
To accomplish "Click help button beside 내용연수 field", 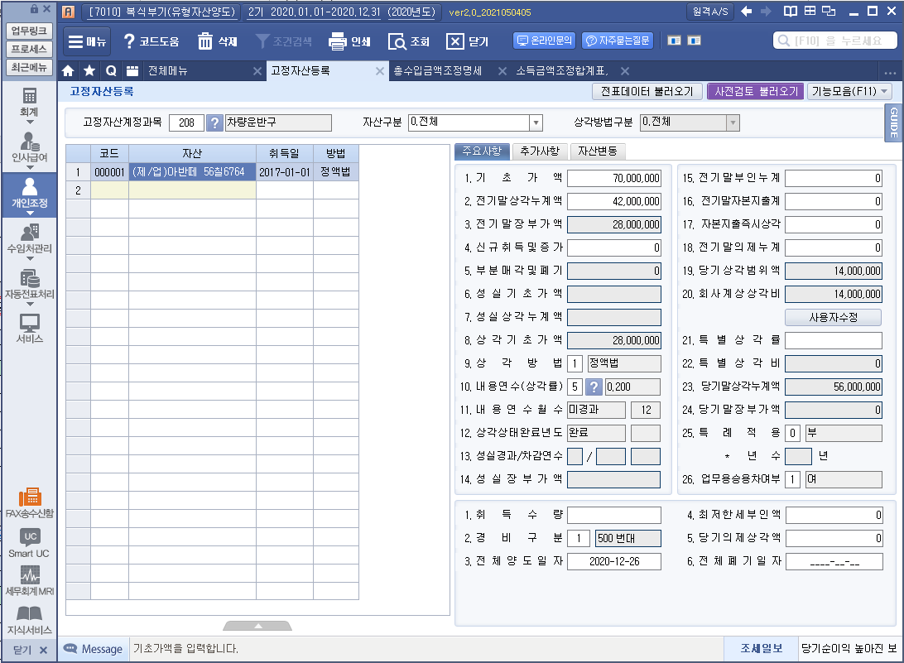I will 594,387.
